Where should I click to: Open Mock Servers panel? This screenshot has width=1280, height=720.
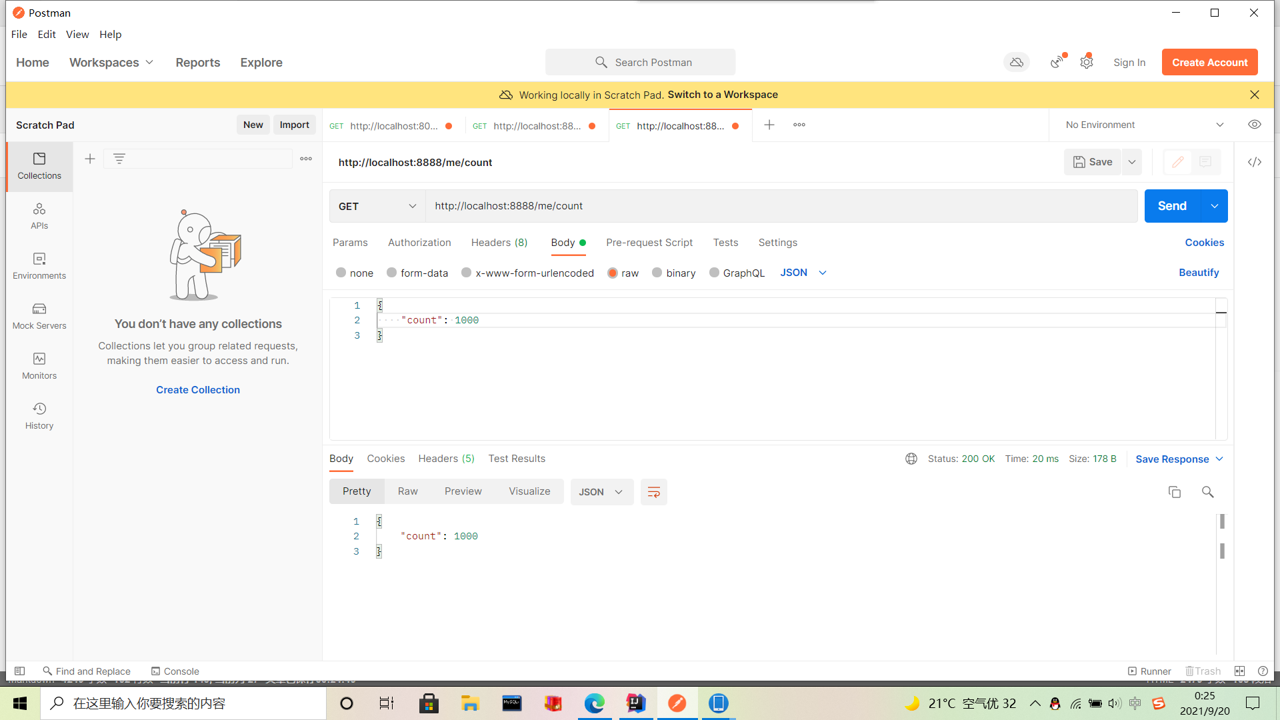(x=39, y=316)
